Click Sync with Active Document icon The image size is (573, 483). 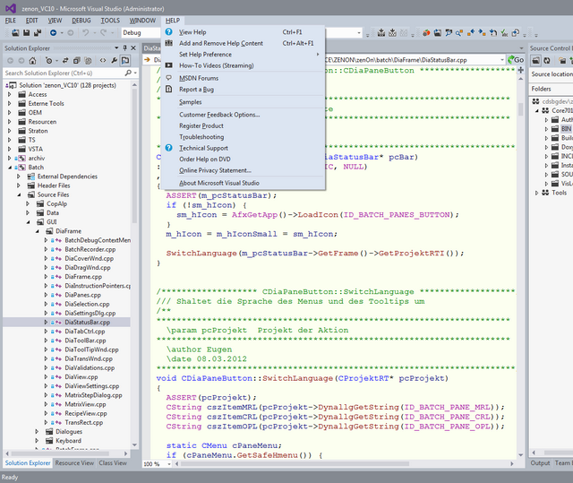(x=65, y=61)
